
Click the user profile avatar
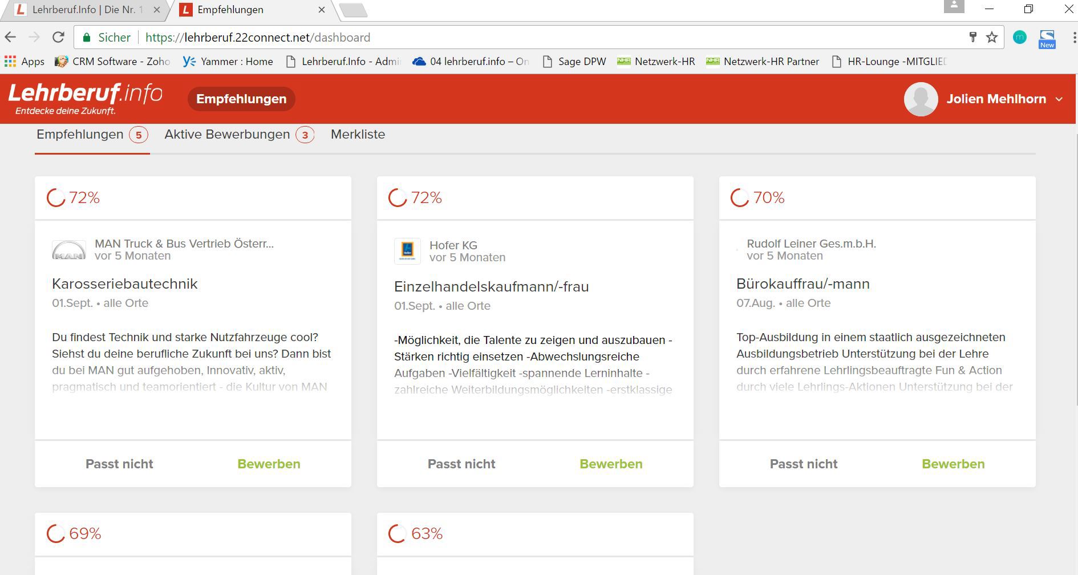coord(921,99)
